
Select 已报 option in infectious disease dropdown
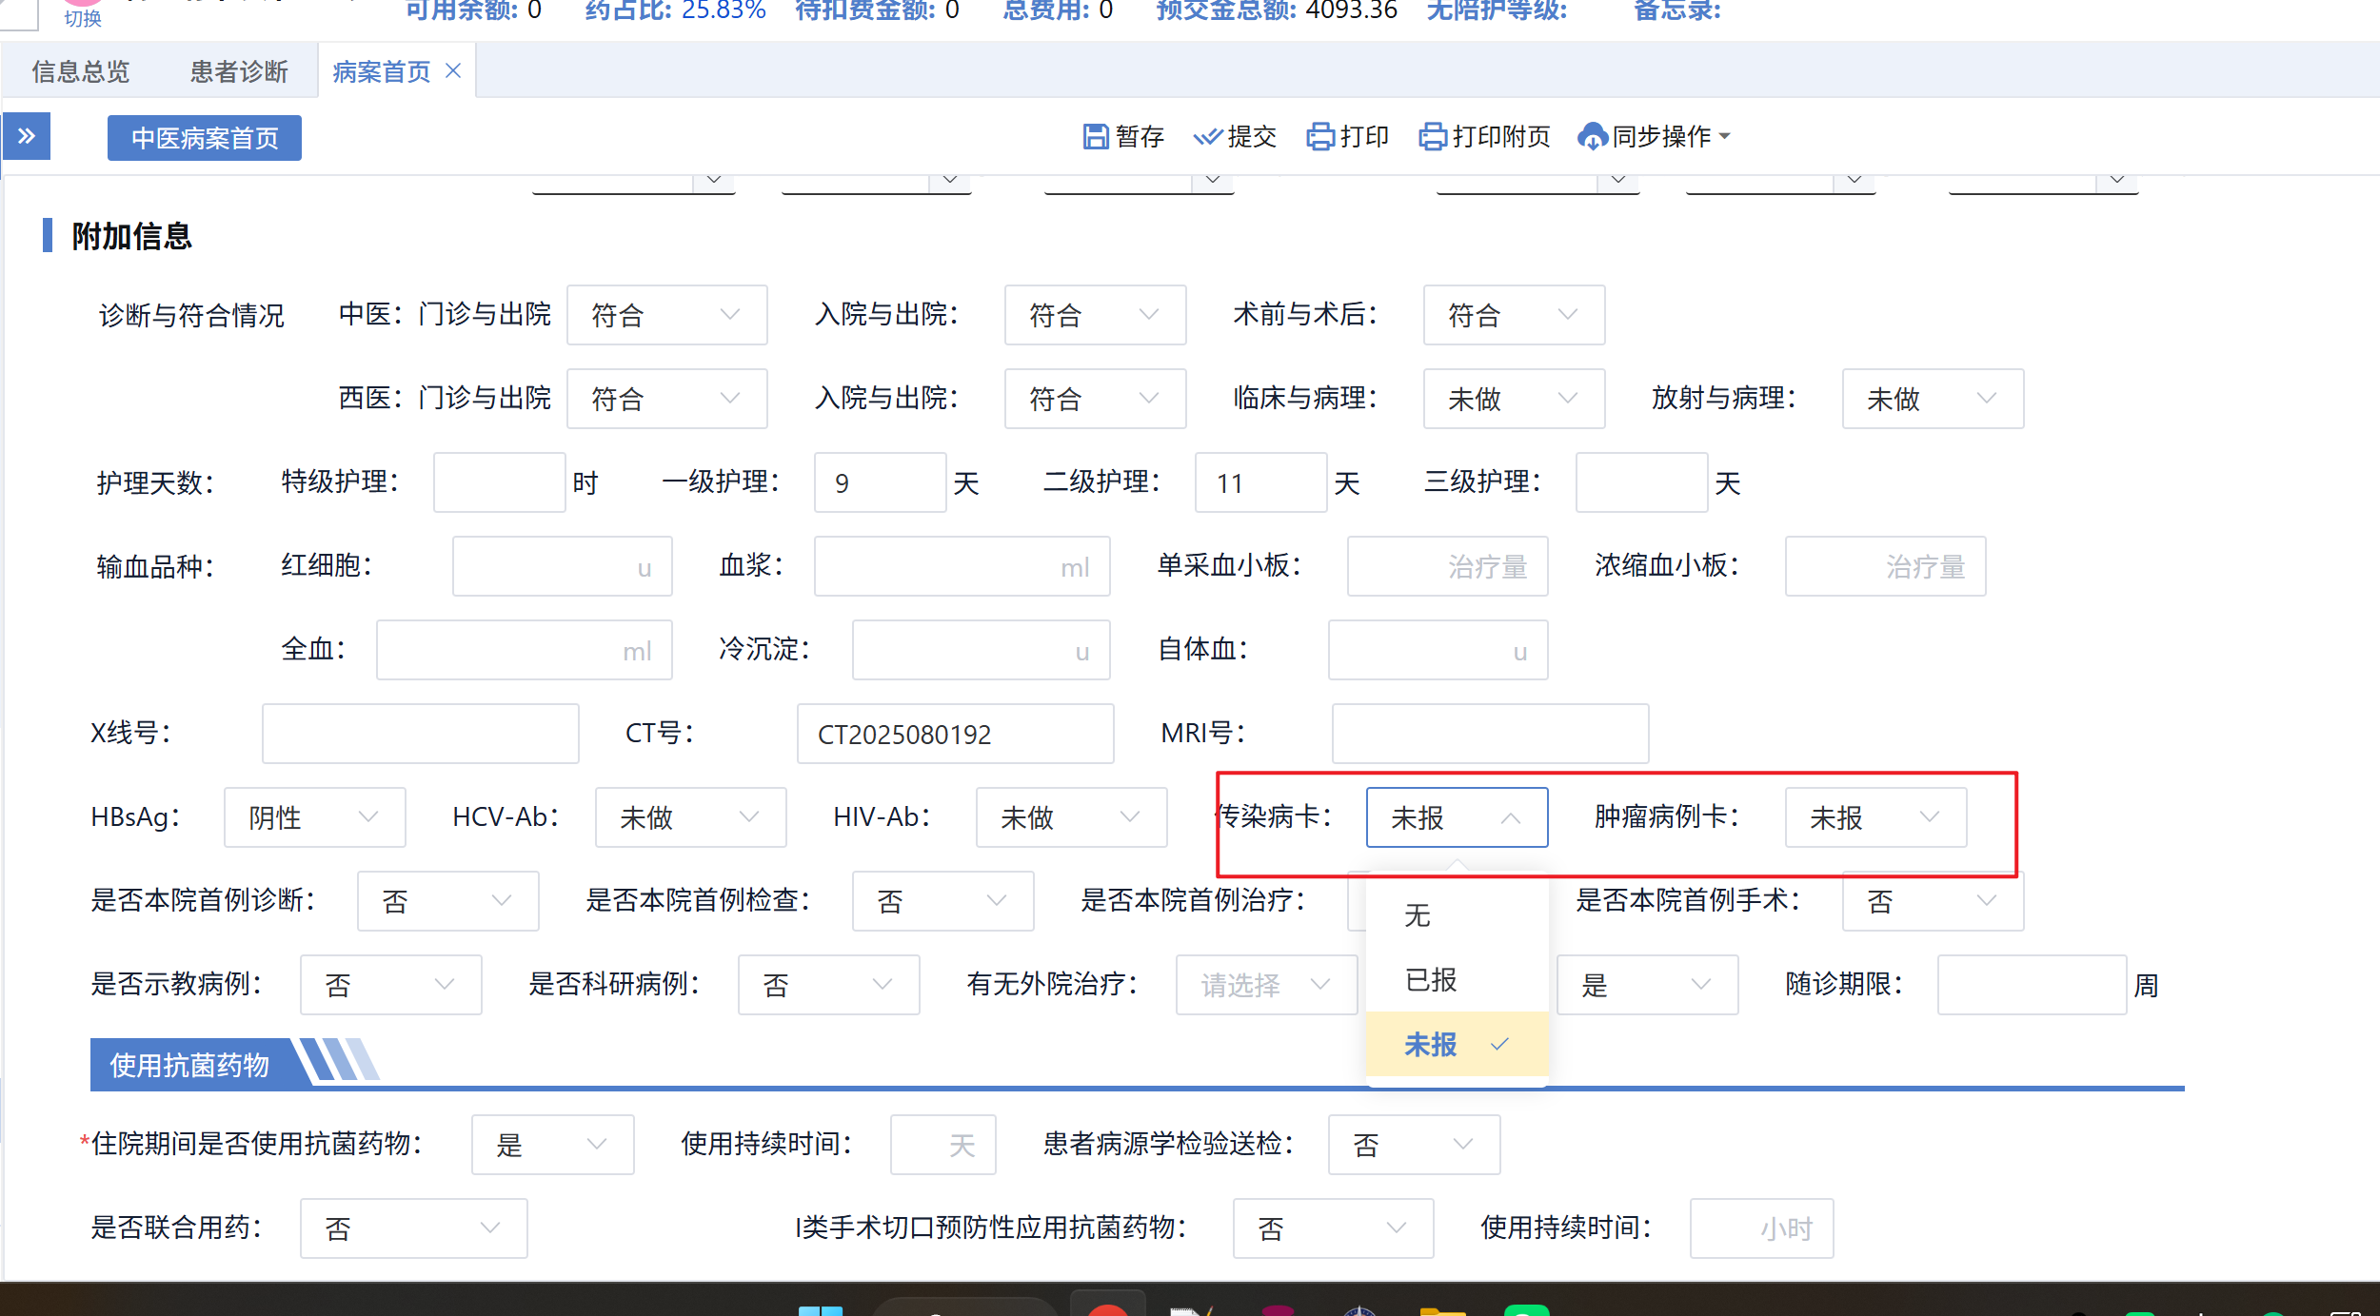1431,979
